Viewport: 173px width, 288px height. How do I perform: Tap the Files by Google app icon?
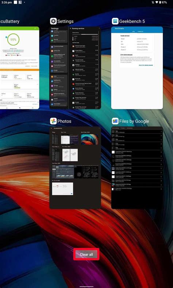pyautogui.click(x=115, y=121)
